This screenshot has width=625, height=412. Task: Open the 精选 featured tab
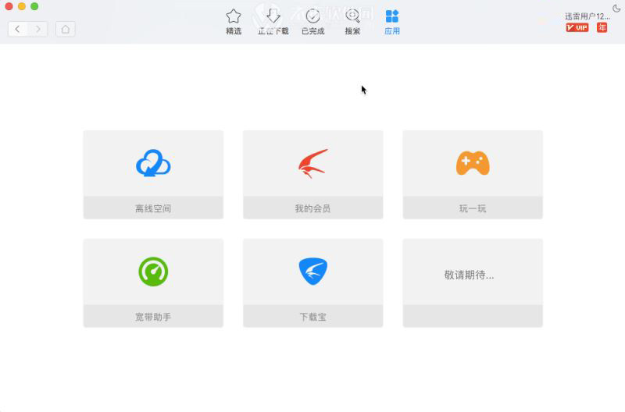click(x=234, y=22)
